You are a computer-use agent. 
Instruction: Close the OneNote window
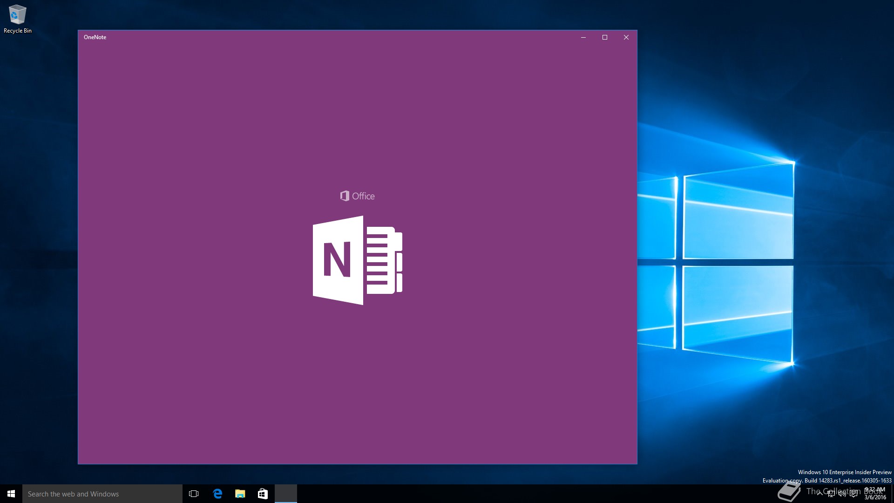(x=626, y=37)
